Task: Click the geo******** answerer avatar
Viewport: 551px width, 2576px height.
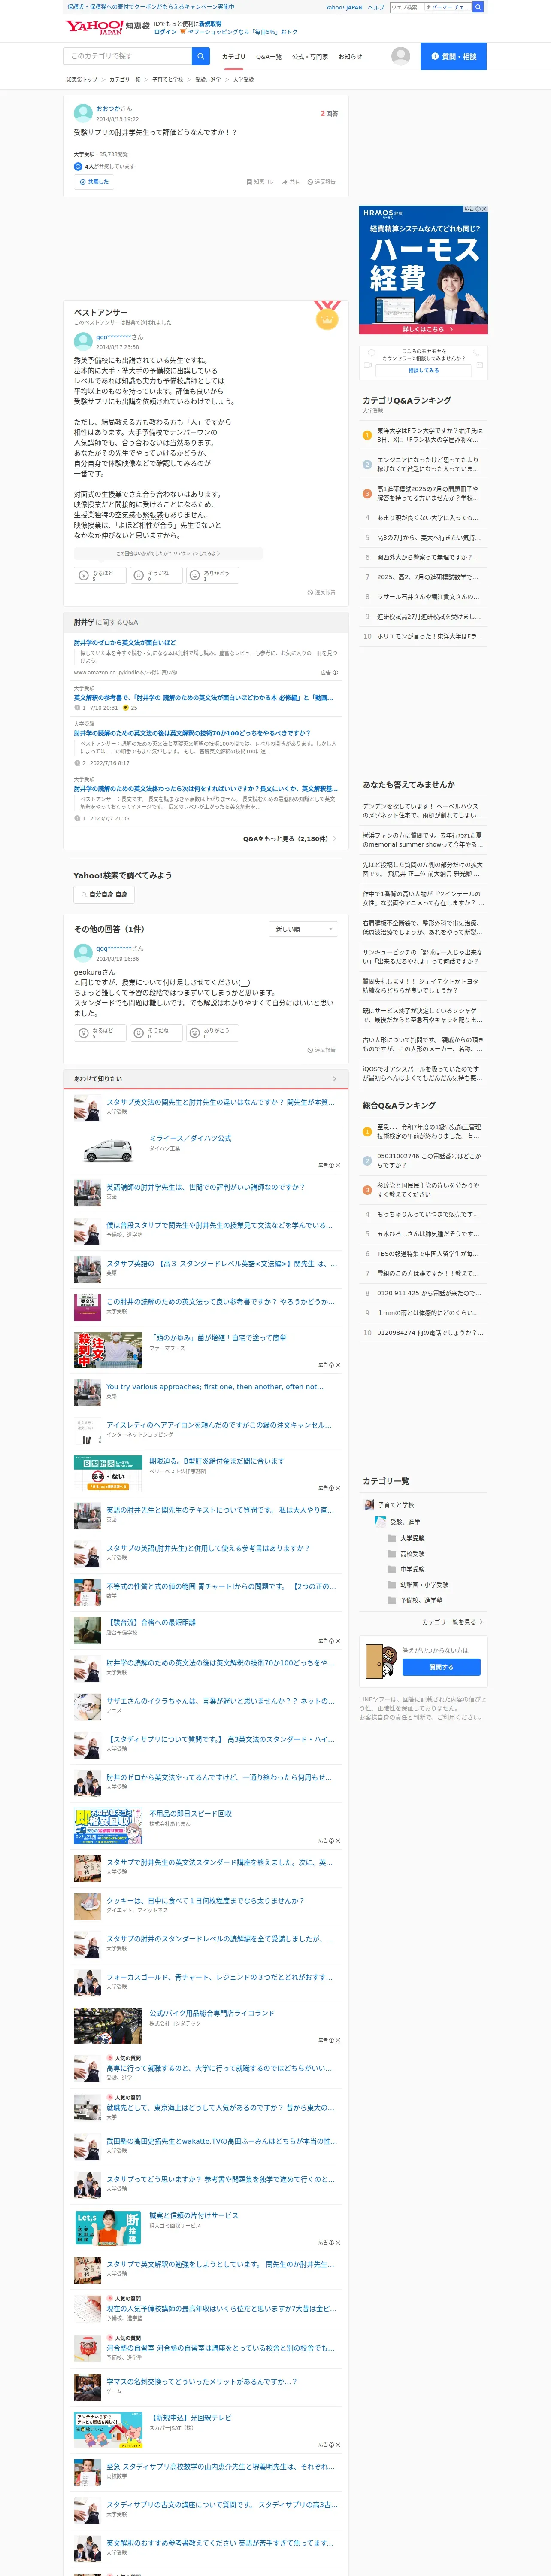Action: click(83, 342)
